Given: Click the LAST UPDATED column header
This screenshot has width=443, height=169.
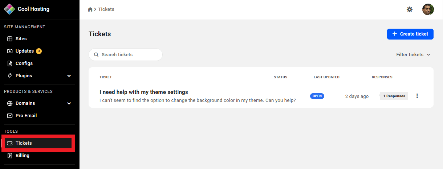Looking at the screenshot, I should point(326,77).
